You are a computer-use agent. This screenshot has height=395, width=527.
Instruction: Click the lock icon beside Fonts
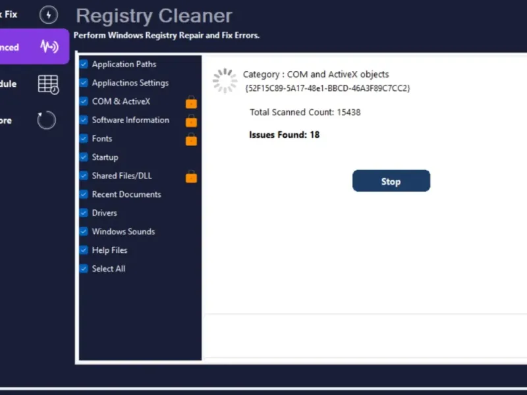point(191,139)
